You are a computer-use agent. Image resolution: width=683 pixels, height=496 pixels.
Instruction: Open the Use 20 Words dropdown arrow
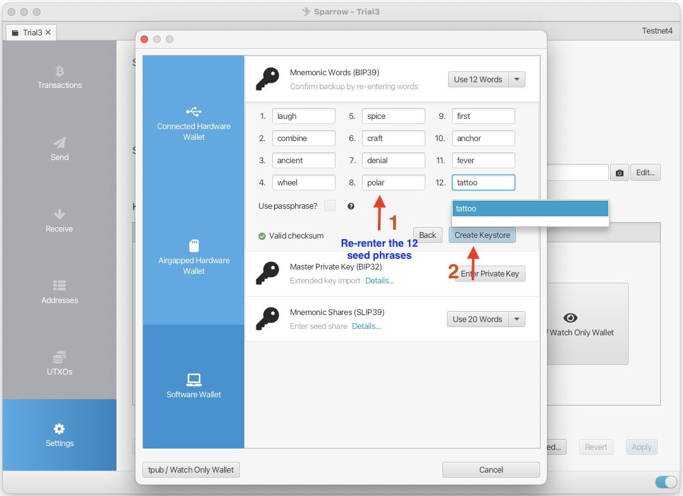[x=517, y=319]
